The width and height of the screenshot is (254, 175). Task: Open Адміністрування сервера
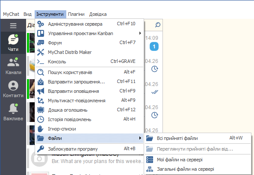tap(89, 24)
